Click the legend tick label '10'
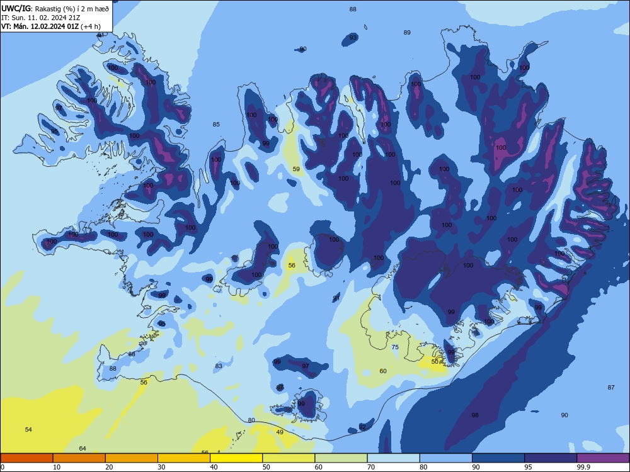The width and height of the screenshot is (630, 472). coord(57,467)
